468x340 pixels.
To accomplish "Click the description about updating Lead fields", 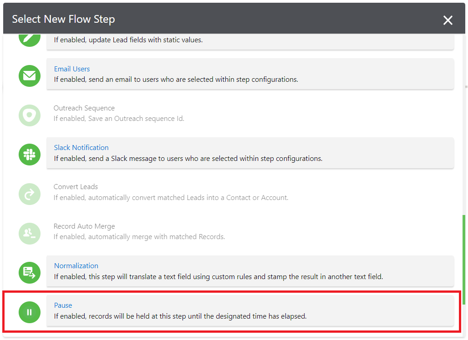I will point(128,40).
